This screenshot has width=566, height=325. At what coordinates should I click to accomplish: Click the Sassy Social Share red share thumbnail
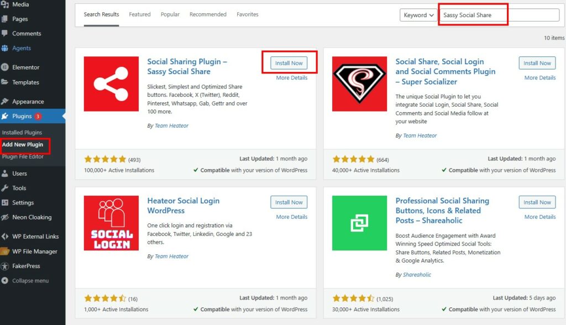(x=111, y=84)
